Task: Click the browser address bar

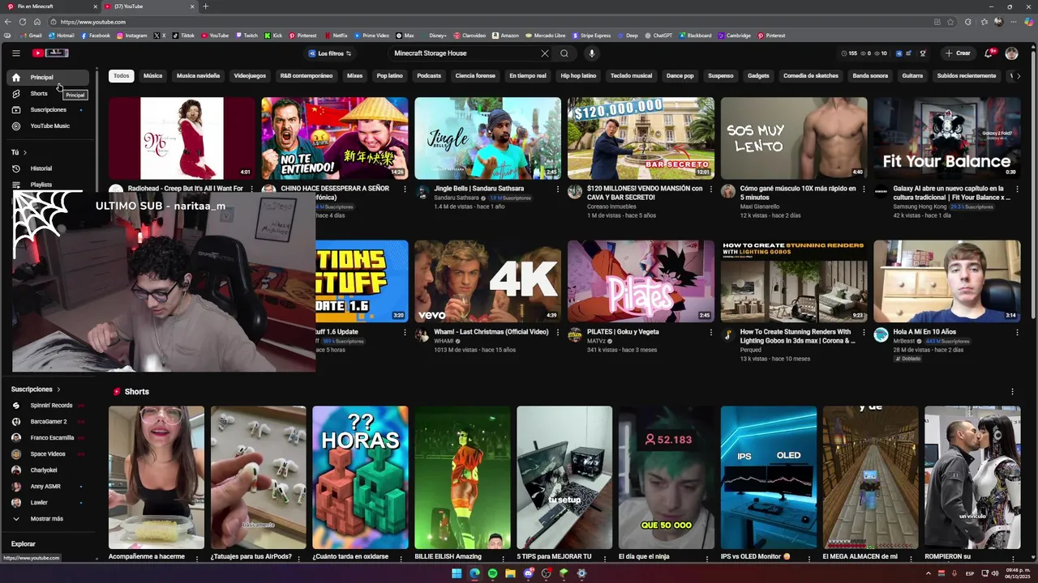Action: 487,22
